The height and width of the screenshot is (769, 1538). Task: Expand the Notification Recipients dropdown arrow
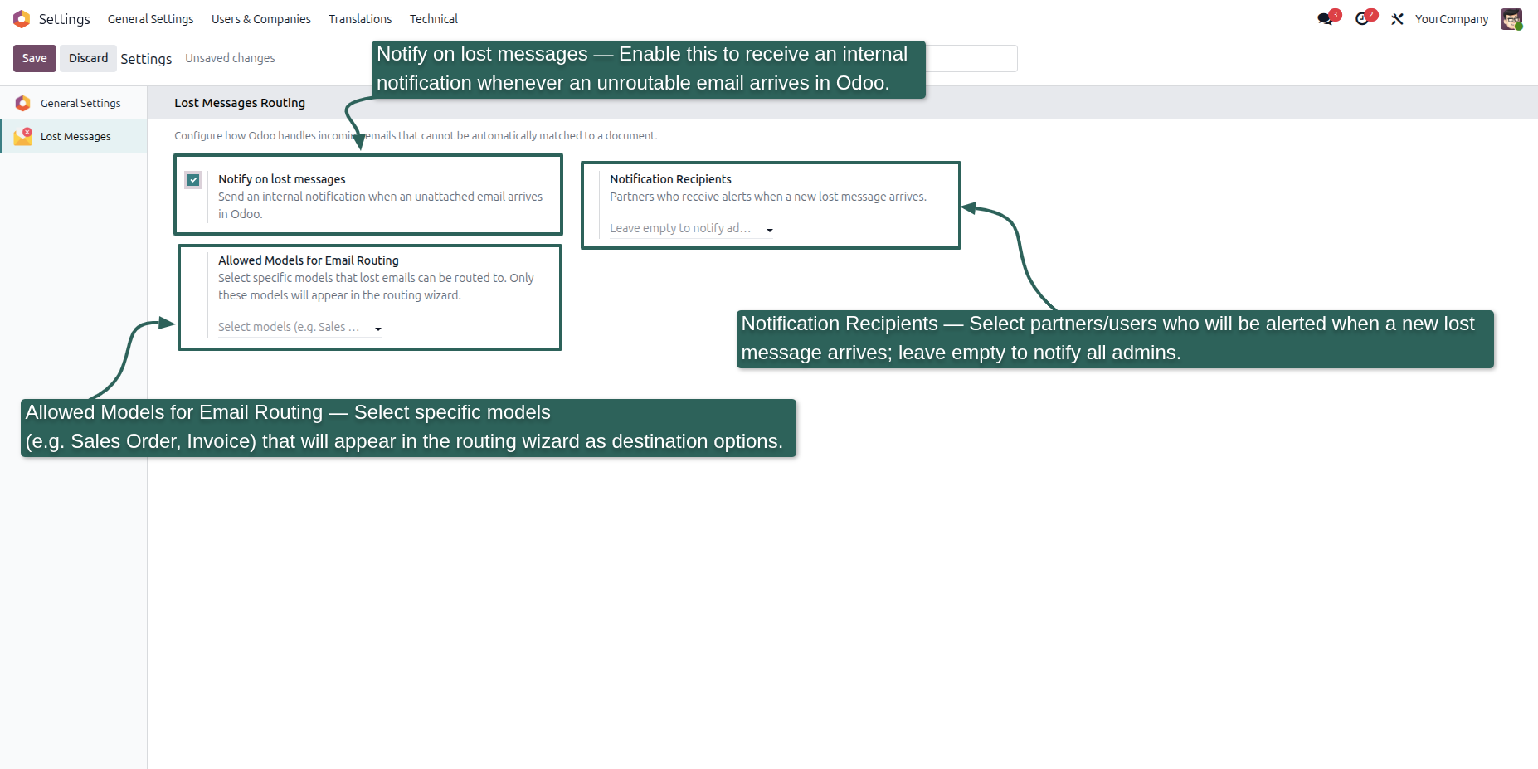[x=769, y=230]
